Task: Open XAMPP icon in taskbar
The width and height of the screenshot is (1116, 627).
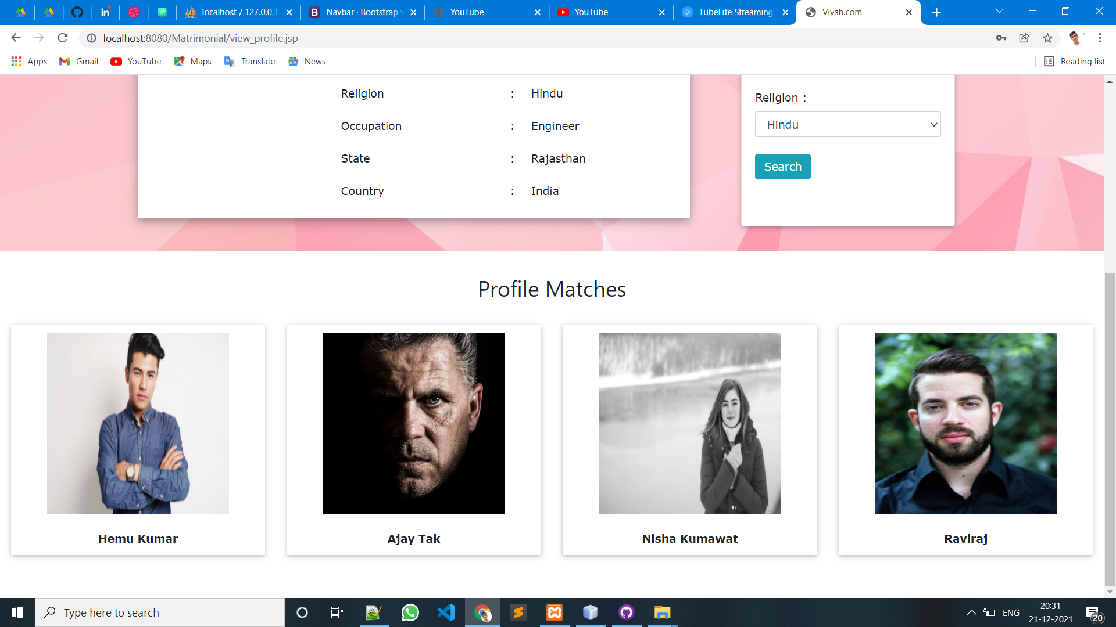Action: (555, 612)
